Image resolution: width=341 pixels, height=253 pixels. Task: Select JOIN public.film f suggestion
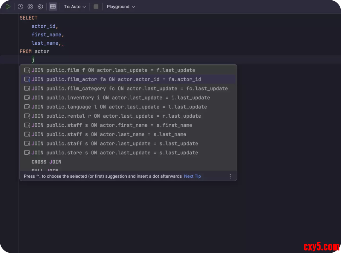113,70
